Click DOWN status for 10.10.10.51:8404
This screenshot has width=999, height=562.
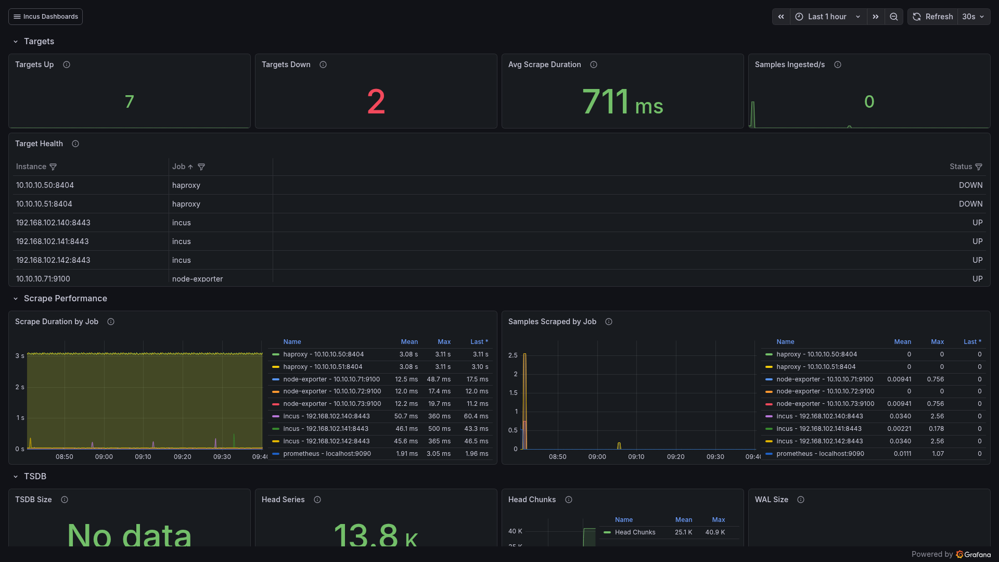coord(970,204)
